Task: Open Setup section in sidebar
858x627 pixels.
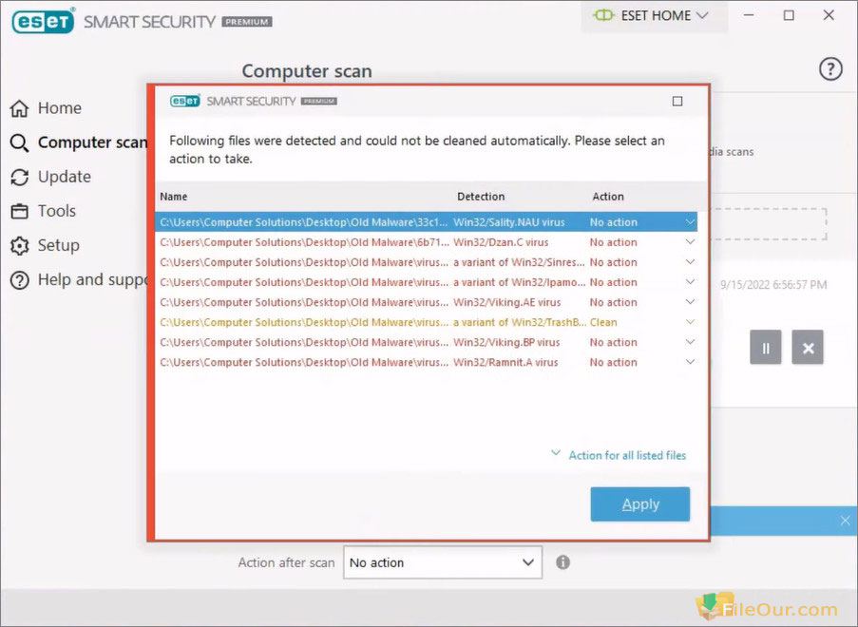Action: (x=58, y=246)
